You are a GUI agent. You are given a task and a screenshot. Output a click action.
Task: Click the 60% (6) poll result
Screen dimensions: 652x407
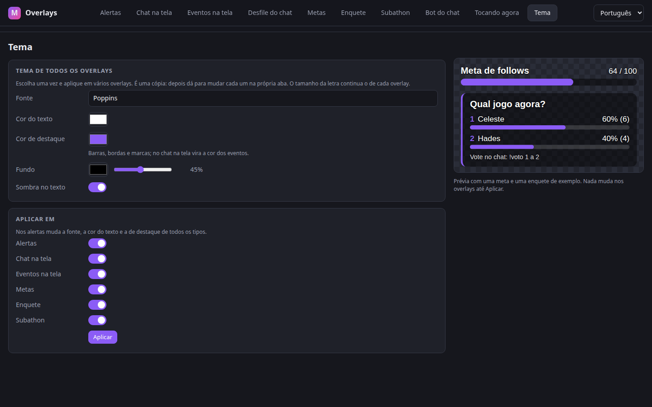tap(616, 119)
